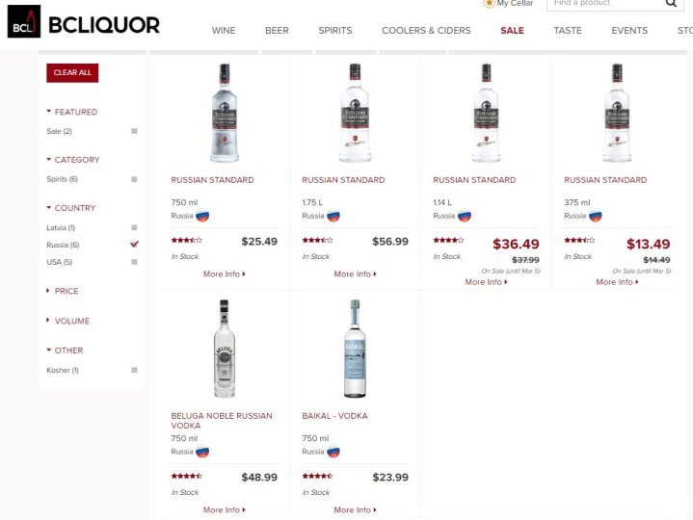Click Russia flag on the 1.14 L Russian Standard
This screenshot has width=693, height=520.
pyautogui.click(x=465, y=216)
